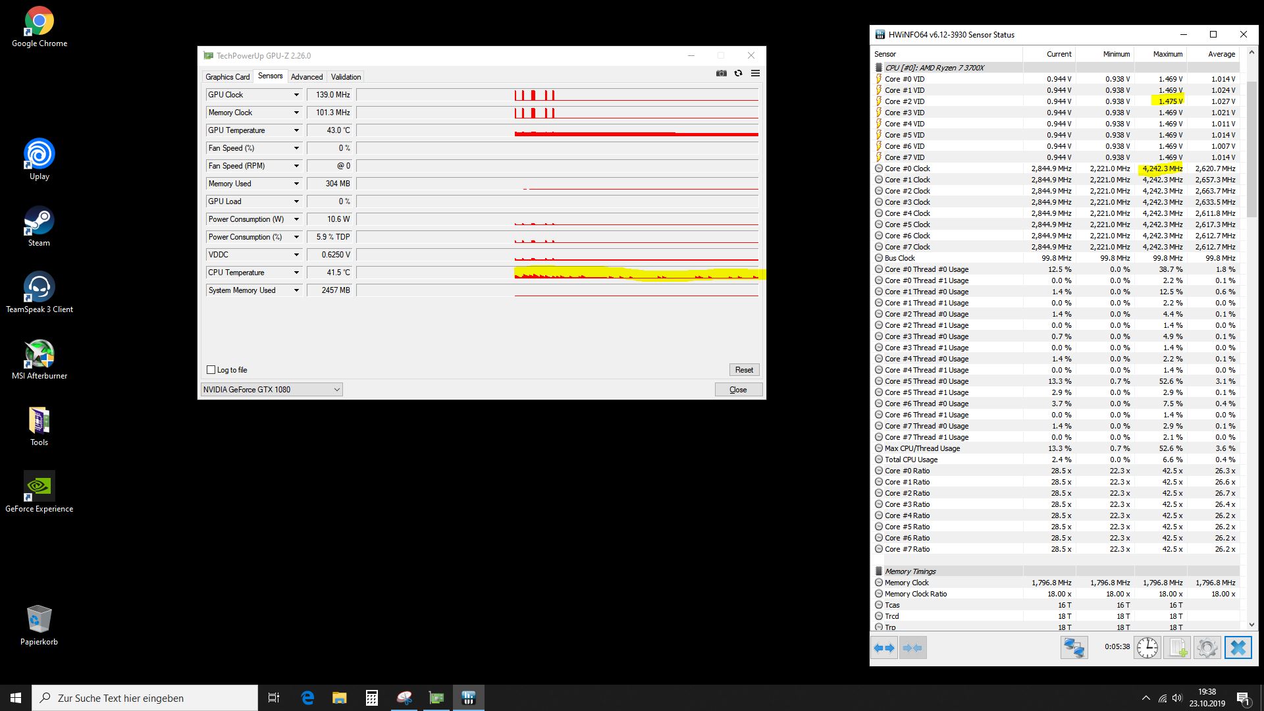Screen dimensions: 1264x711
Task: Open the HWiNFO remote monitoring network icon
Action: 1074,648
